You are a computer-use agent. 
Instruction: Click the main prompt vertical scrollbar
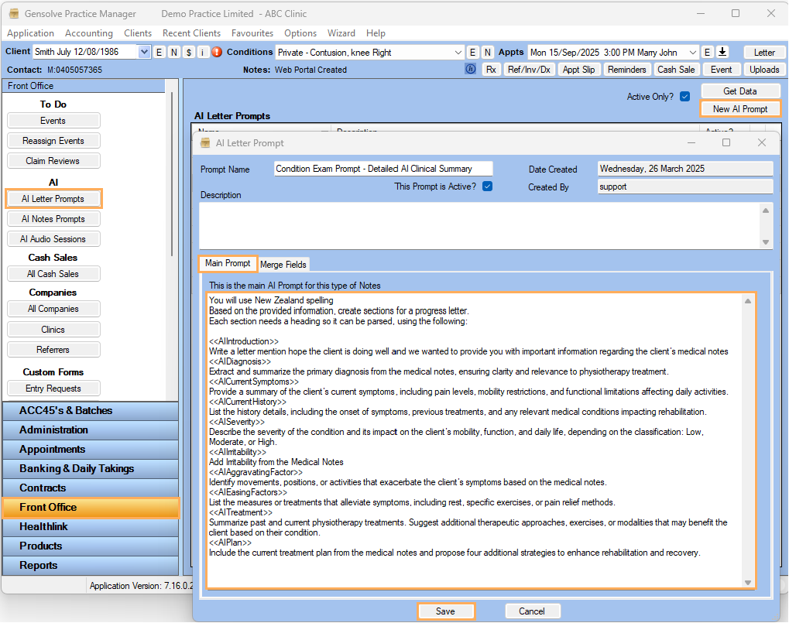[x=748, y=441]
